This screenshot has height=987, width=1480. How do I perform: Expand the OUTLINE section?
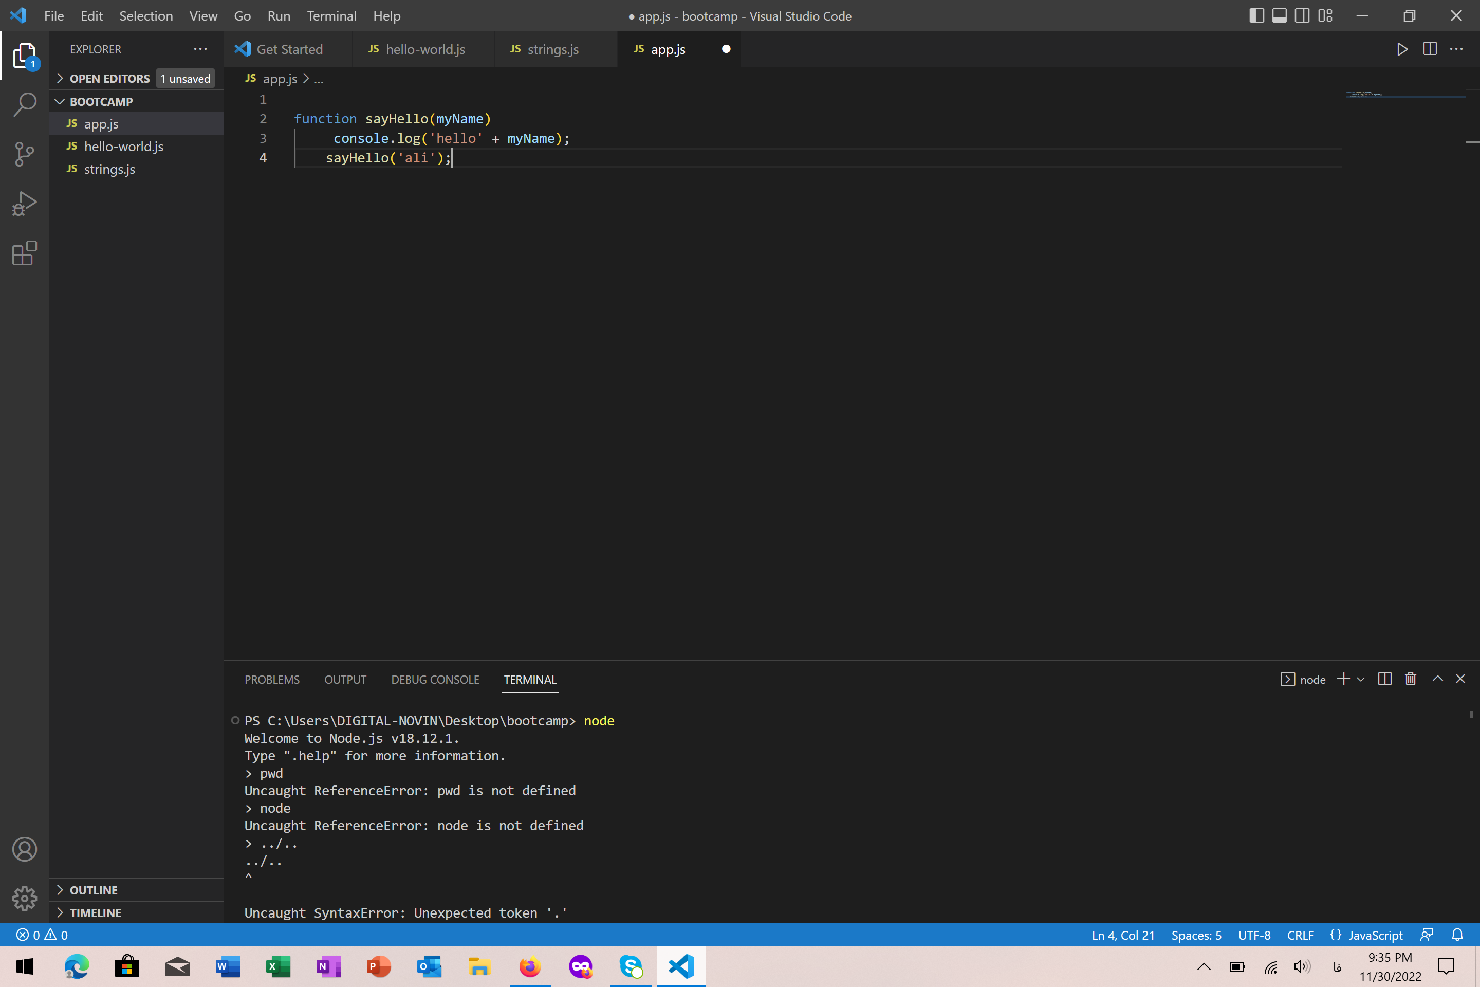click(93, 889)
